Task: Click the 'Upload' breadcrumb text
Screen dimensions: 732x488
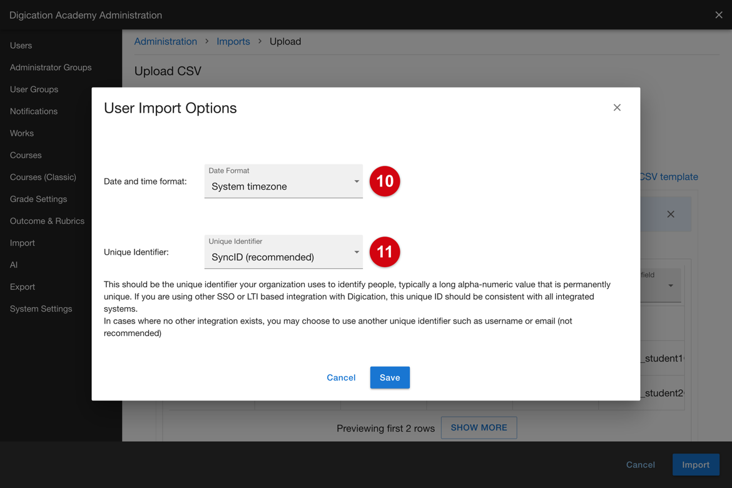Action: click(285, 41)
